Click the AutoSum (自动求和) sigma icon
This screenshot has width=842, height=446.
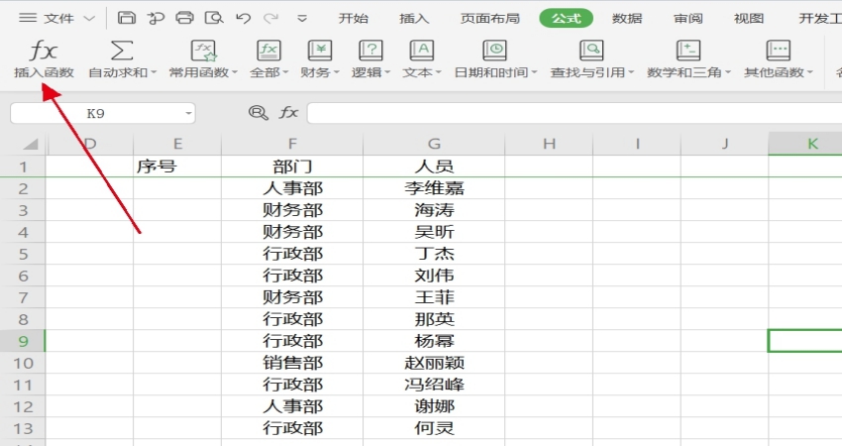[x=121, y=51]
